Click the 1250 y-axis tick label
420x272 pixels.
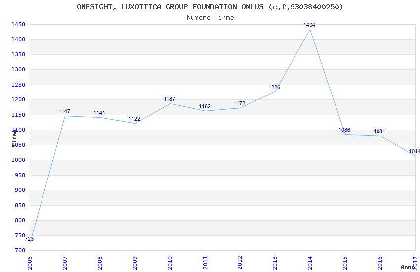[x=18, y=85]
